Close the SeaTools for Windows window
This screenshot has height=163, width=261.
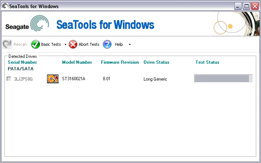point(255,6)
